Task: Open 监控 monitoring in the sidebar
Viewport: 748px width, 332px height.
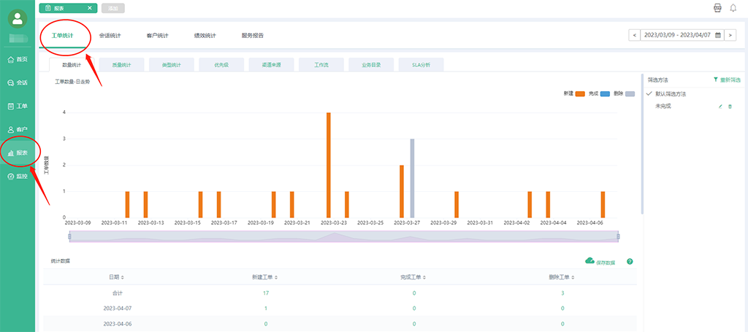Action: click(18, 177)
